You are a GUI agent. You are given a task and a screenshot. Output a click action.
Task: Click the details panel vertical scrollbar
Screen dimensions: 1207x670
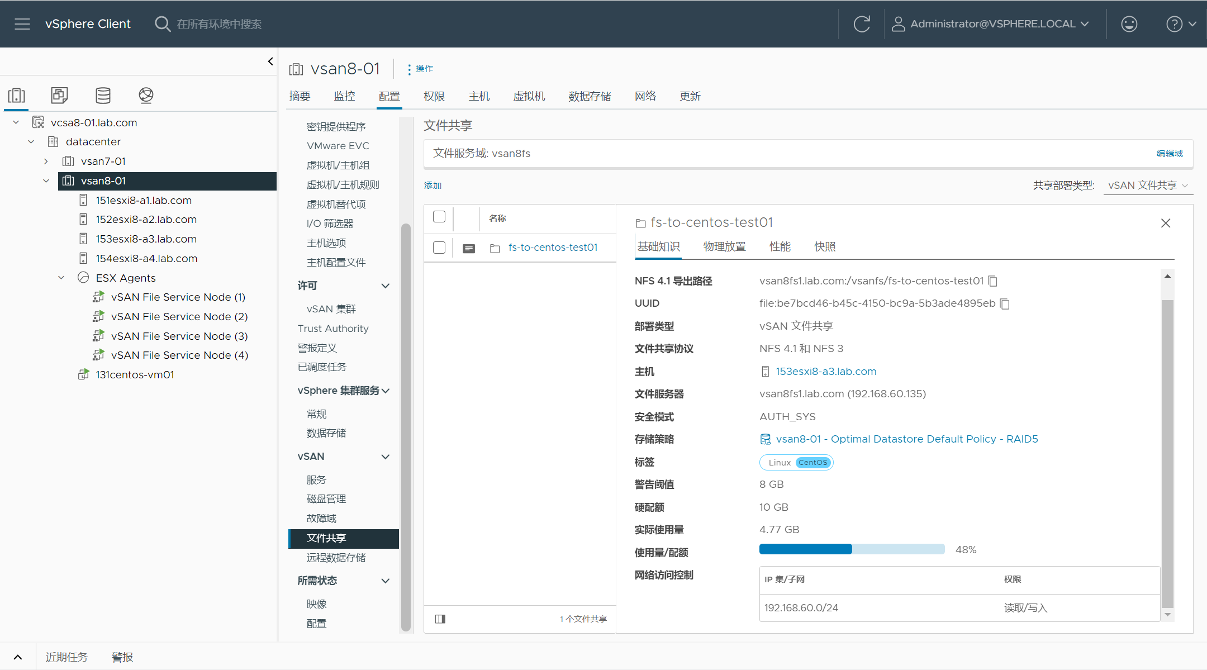(1167, 453)
